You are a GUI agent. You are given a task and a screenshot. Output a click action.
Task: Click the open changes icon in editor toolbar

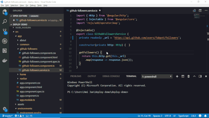pyautogui.click(x=194, y=11)
